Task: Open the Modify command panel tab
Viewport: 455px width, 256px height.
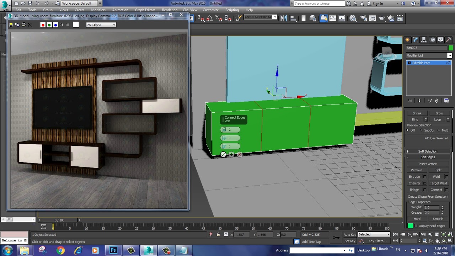Action: click(415, 40)
